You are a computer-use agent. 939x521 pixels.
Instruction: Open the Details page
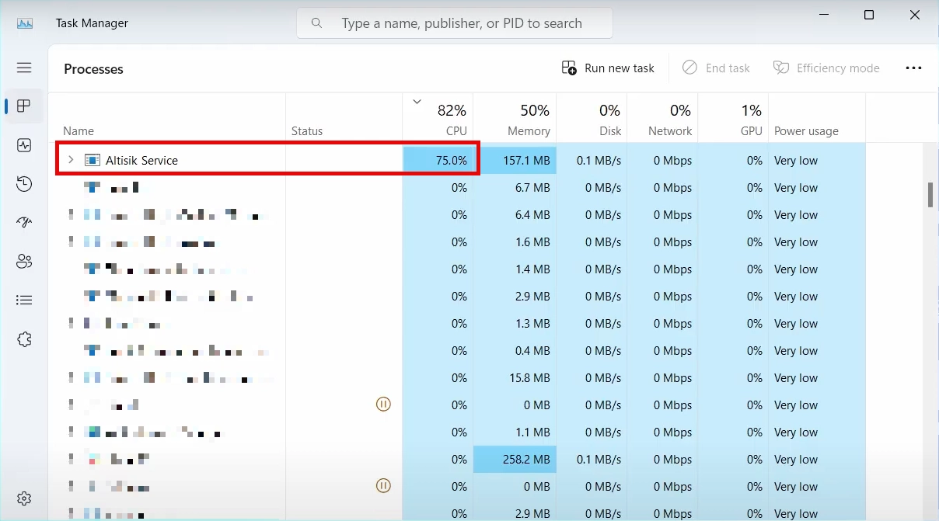point(24,300)
